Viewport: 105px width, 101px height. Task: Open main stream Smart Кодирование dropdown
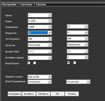(x=40, y=82)
